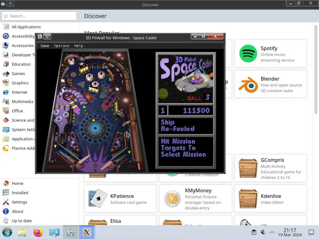Toggle the muted volume tray icon
The height and width of the screenshot is (239, 319).
coord(263,232)
